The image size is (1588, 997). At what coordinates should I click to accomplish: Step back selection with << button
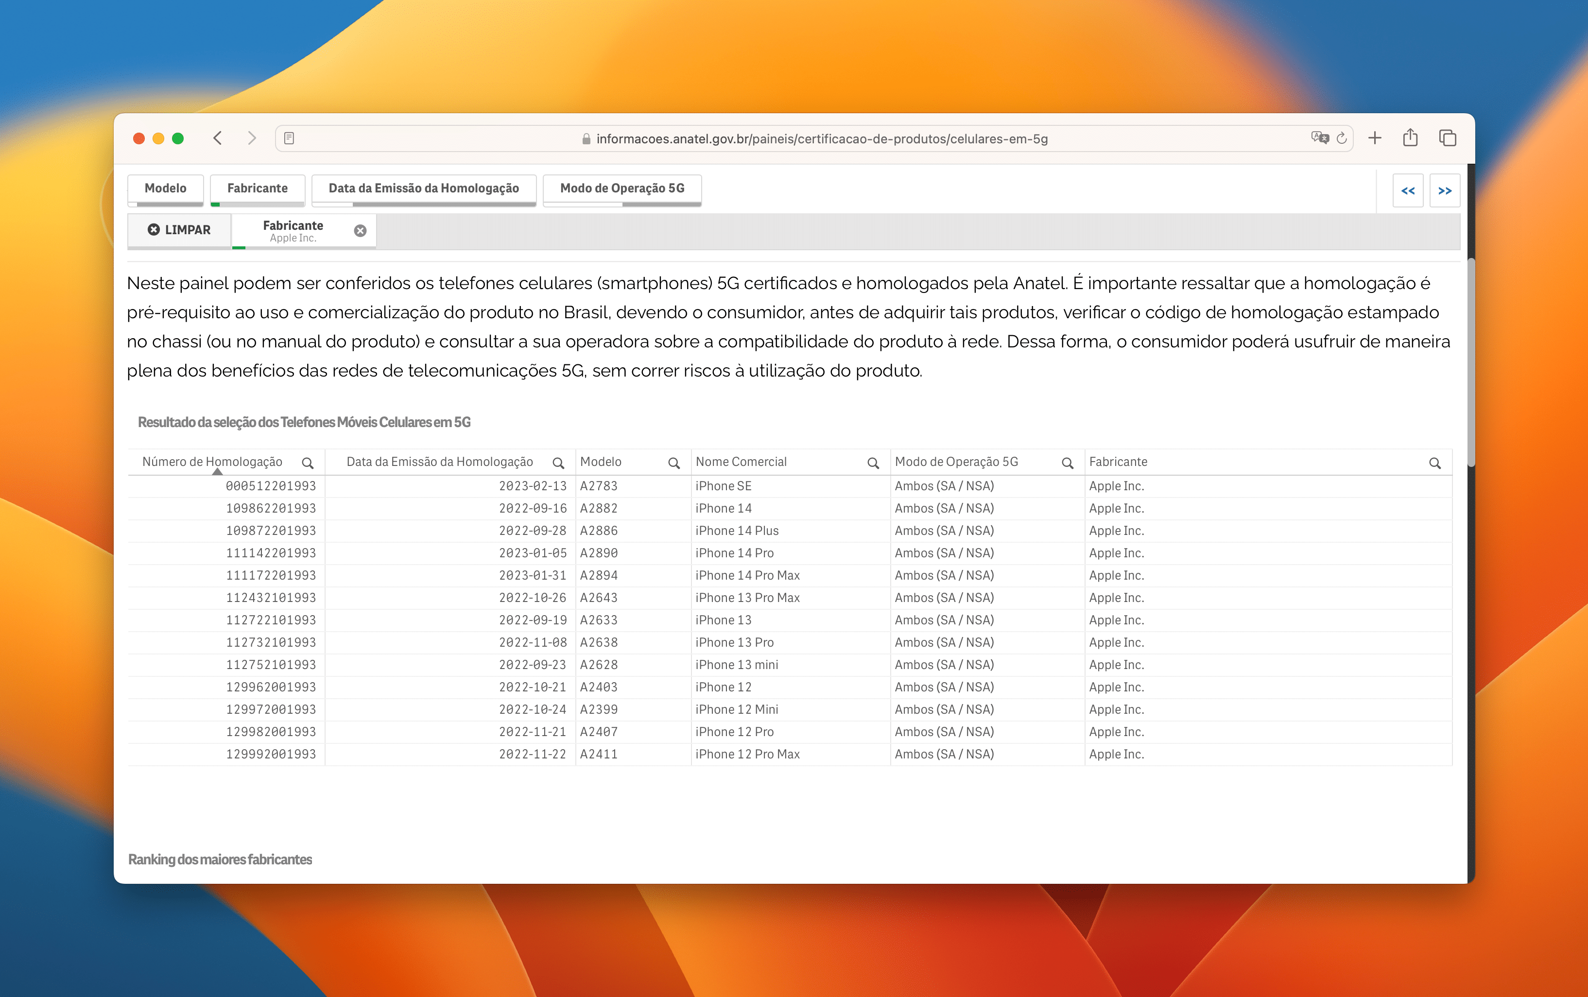(1408, 190)
